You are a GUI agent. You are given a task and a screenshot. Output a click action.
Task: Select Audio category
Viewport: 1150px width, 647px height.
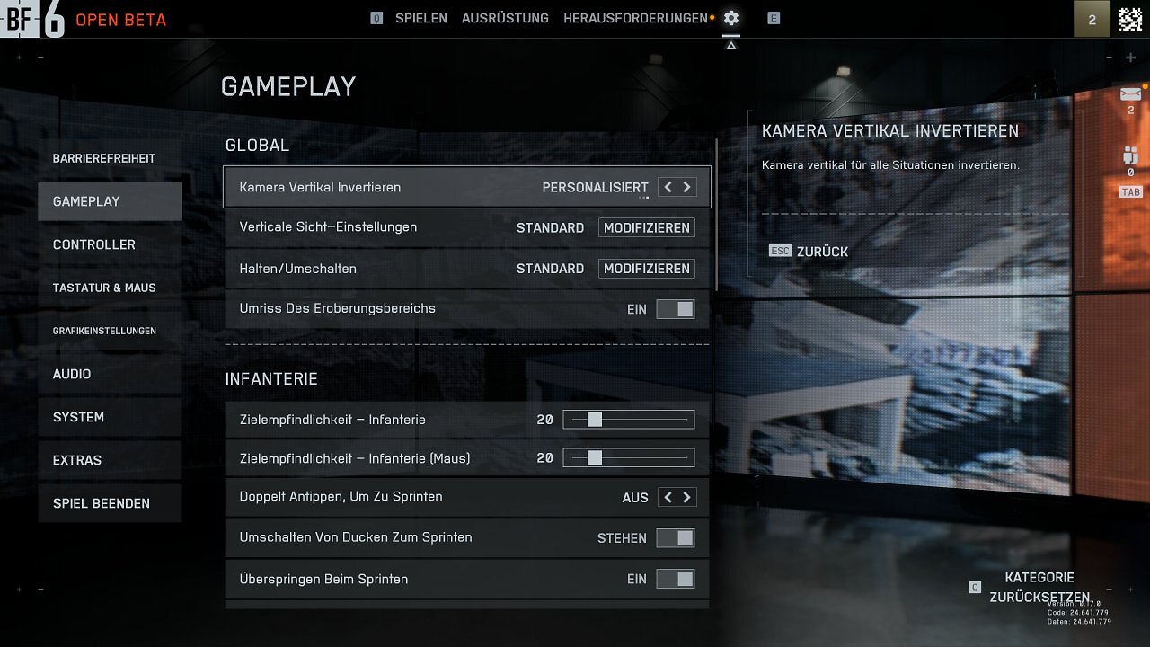[110, 374]
